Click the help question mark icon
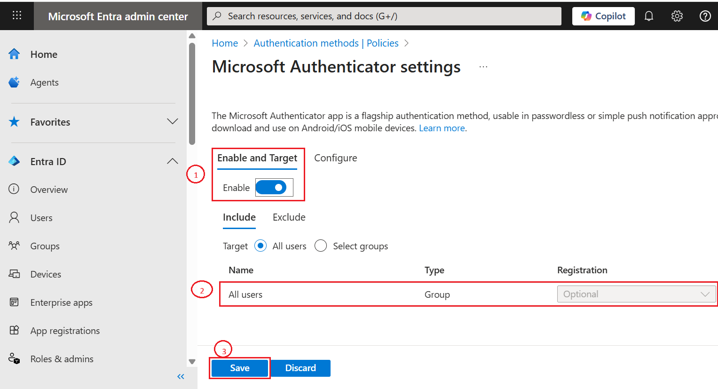This screenshot has height=389, width=718. (705, 16)
